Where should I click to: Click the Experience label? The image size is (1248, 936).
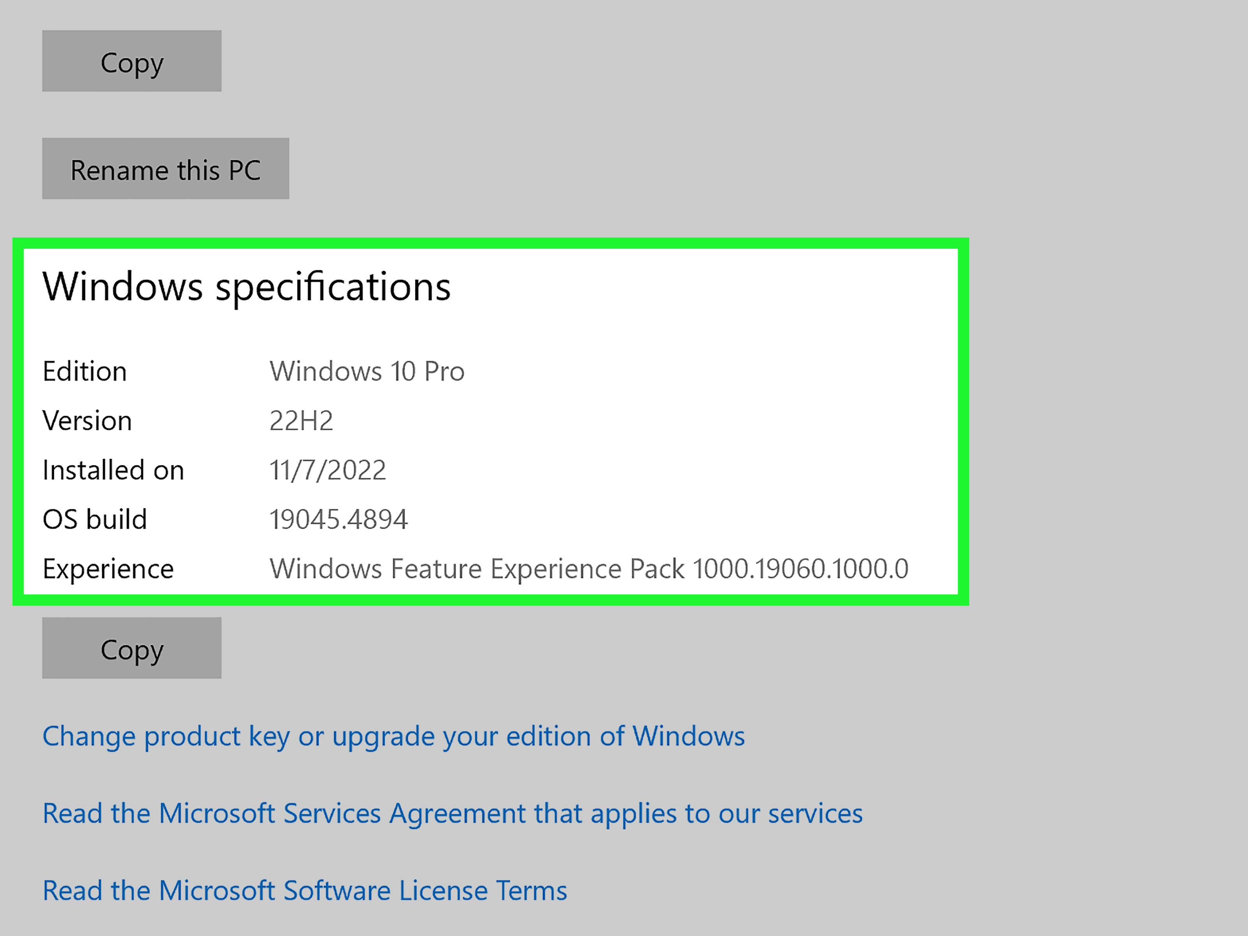(108, 569)
